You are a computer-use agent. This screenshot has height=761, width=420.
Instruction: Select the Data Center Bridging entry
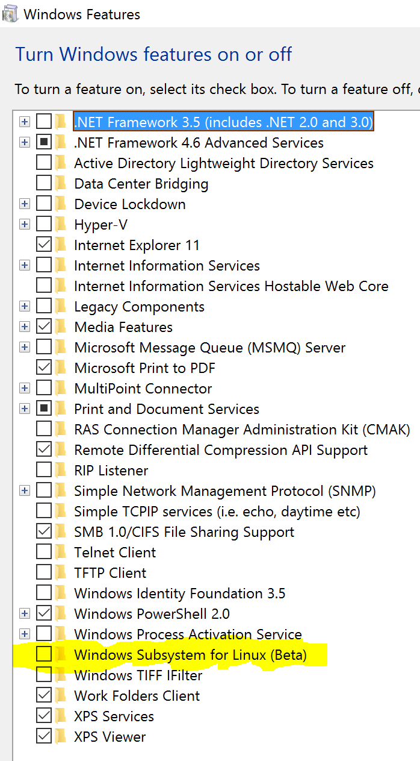(x=141, y=184)
